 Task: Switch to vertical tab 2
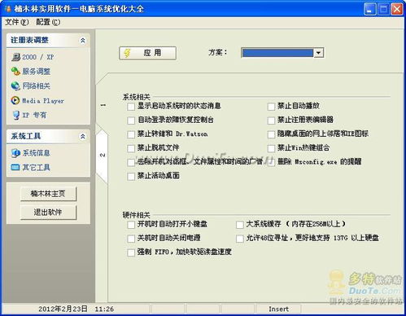pos(103,155)
